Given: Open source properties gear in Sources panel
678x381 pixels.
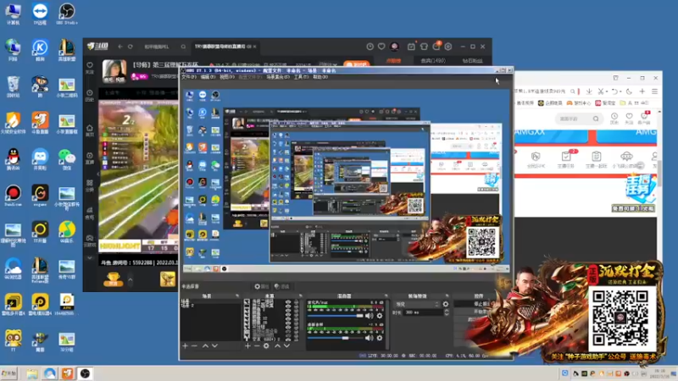Looking at the screenshot, I should point(266,346).
